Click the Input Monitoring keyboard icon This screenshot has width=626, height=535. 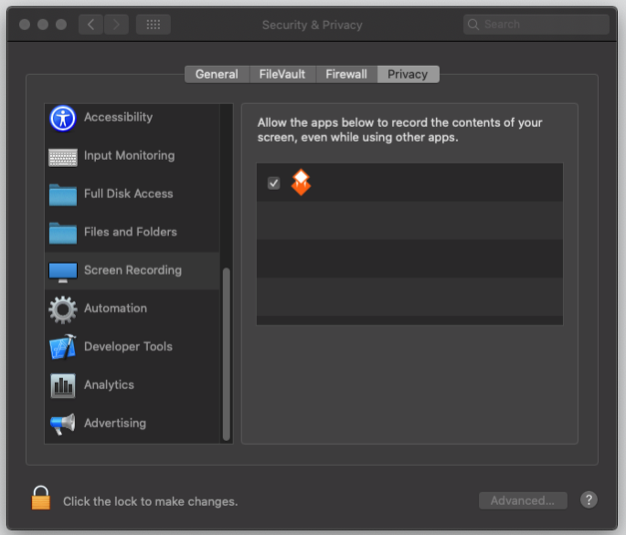[63, 157]
